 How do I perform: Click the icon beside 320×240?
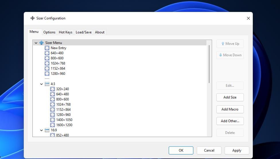52,89
